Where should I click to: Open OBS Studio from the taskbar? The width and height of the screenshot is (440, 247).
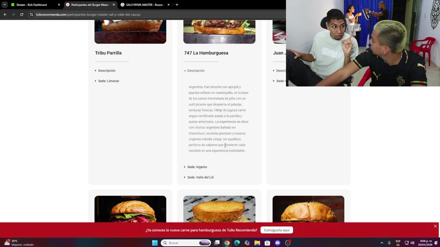click(x=288, y=243)
